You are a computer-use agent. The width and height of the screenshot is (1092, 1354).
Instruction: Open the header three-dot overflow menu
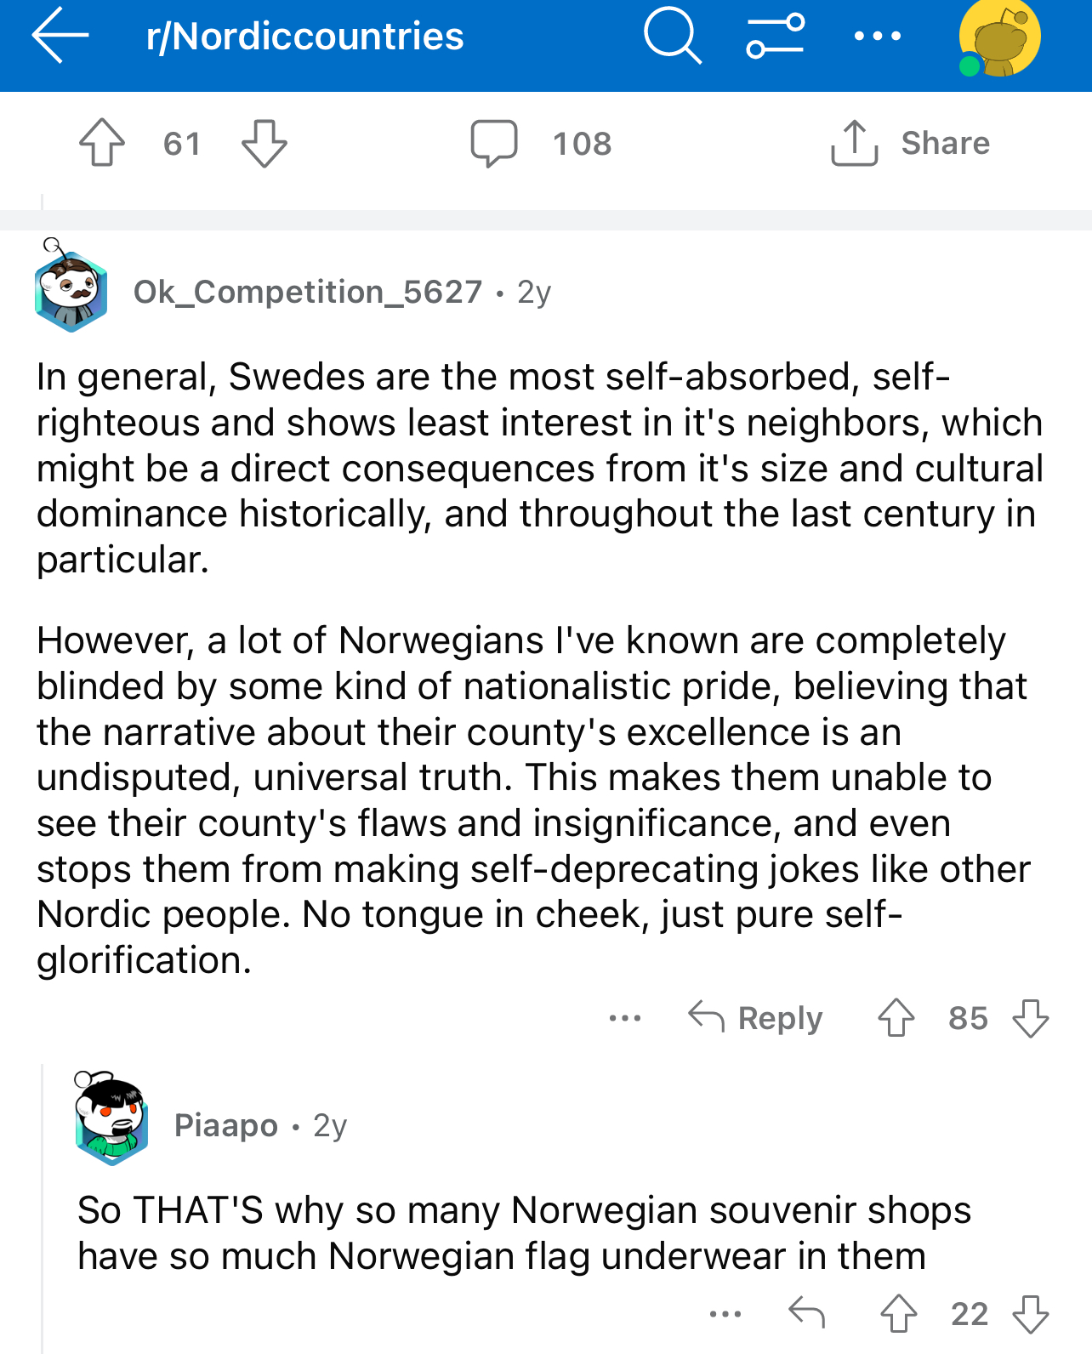pos(877,36)
